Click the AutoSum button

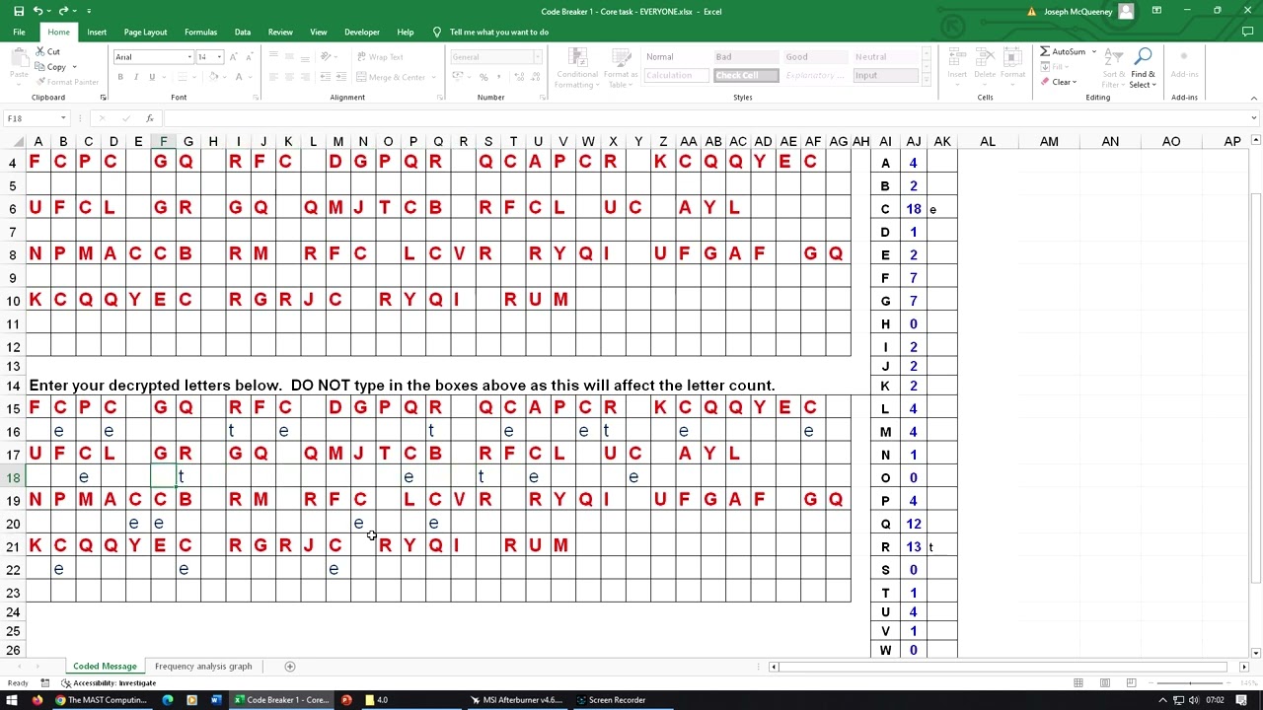point(1064,51)
